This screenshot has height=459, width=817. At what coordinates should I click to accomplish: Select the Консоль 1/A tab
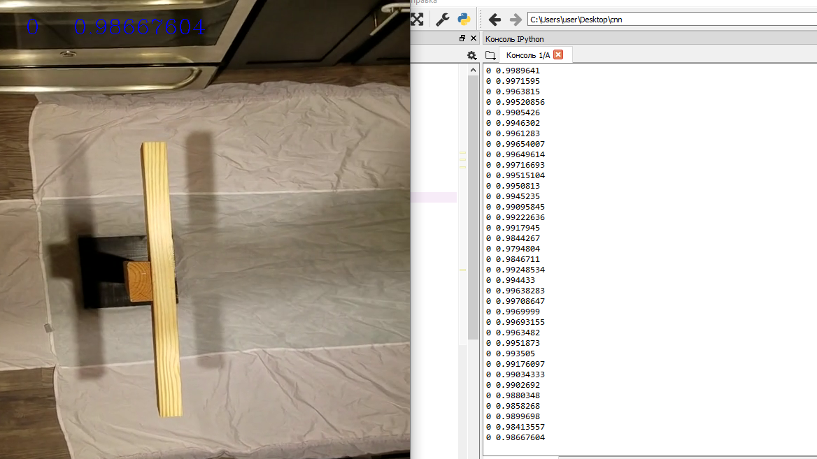click(x=528, y=55)
